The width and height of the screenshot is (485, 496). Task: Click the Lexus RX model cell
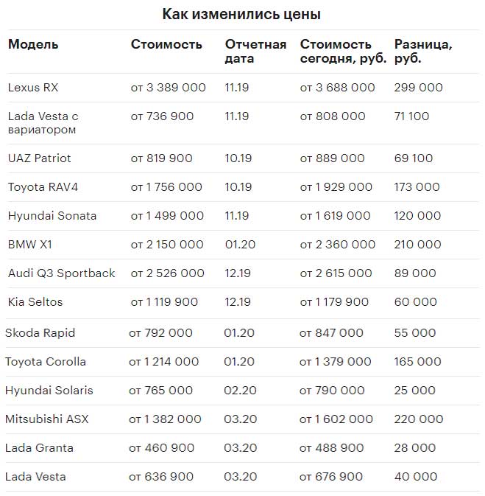[x=33, y=88]
